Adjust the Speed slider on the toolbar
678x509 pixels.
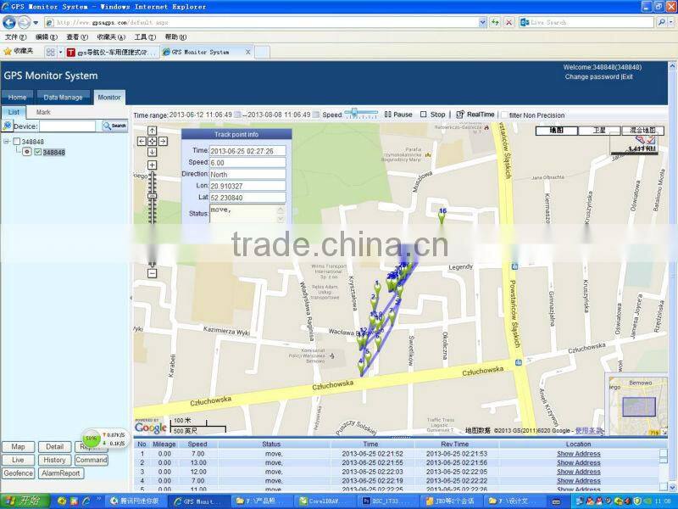pos(355,112)
